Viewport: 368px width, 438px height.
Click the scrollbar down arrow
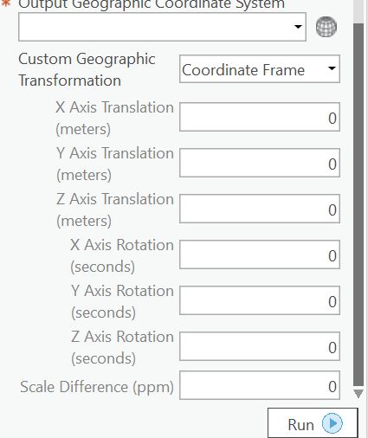click(358, 394)
